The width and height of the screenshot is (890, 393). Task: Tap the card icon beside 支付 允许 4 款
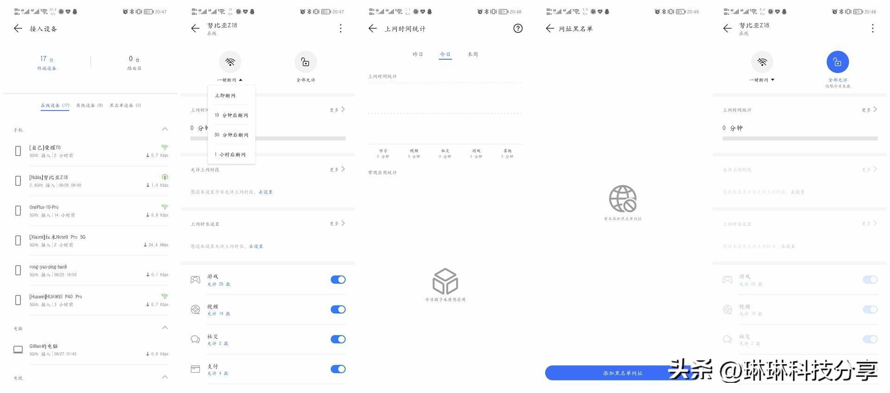coord(196,369)
